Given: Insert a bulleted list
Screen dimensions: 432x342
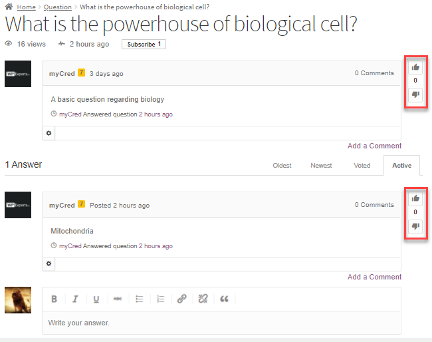Looking at the screenshot, I should pos(140,299).
